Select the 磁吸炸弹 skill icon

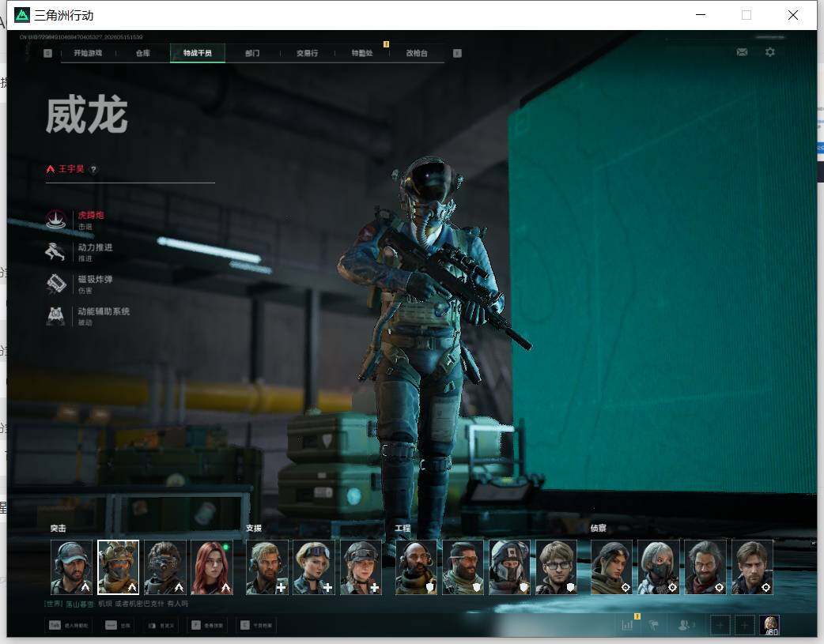tap(56, 284)
